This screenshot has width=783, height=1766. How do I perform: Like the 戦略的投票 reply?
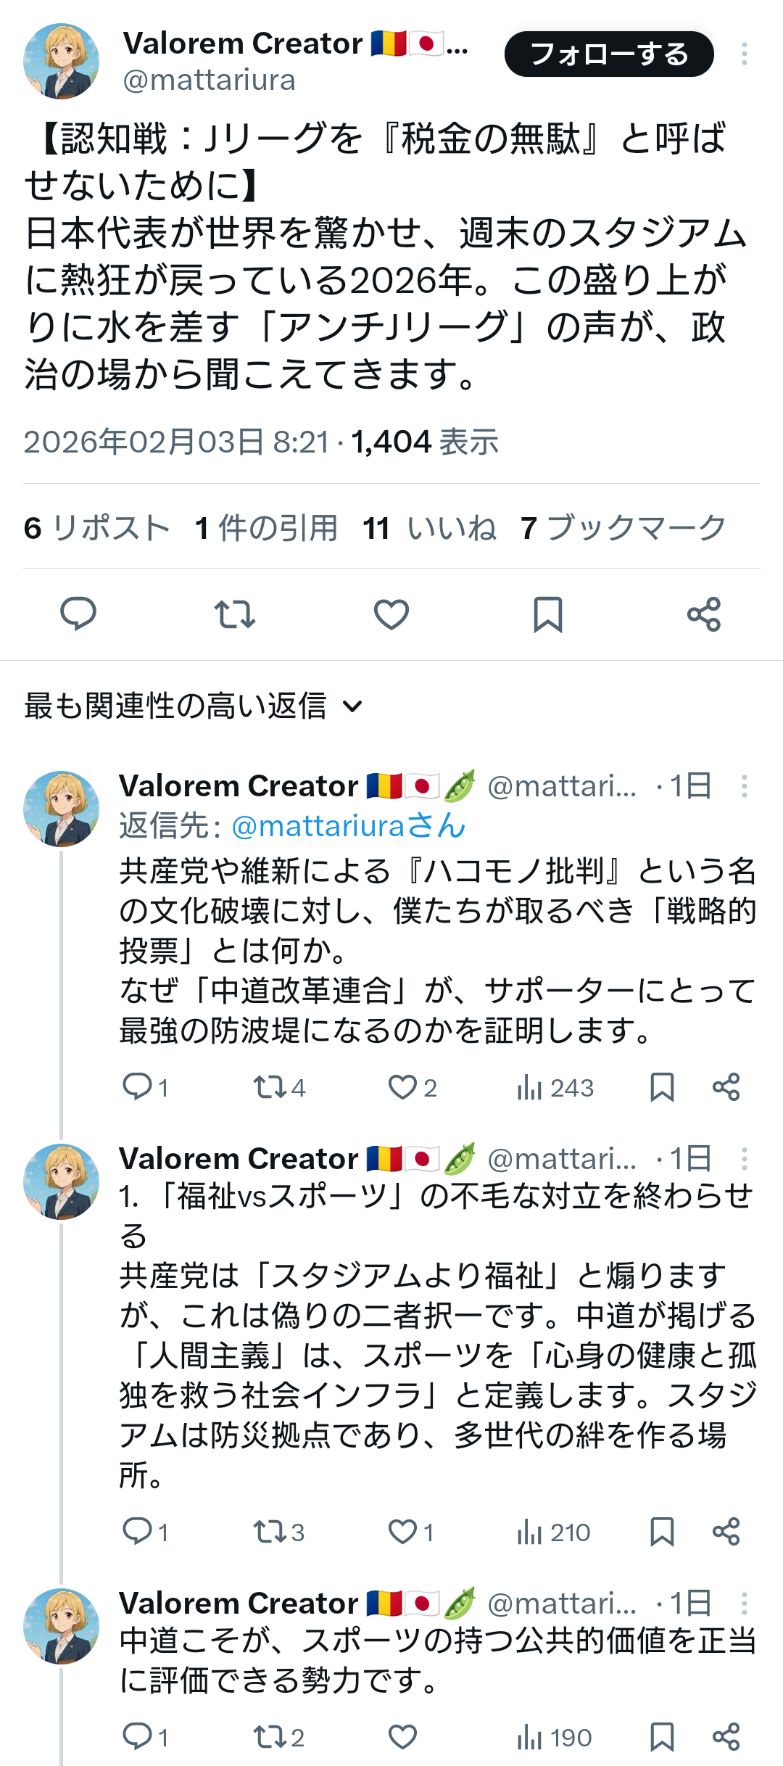403,1087
